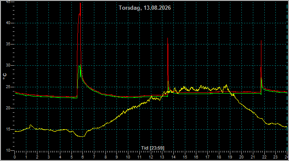Click the yellow curve's highest point near hour 19
The image size is (289, 161).
point(227,85)
